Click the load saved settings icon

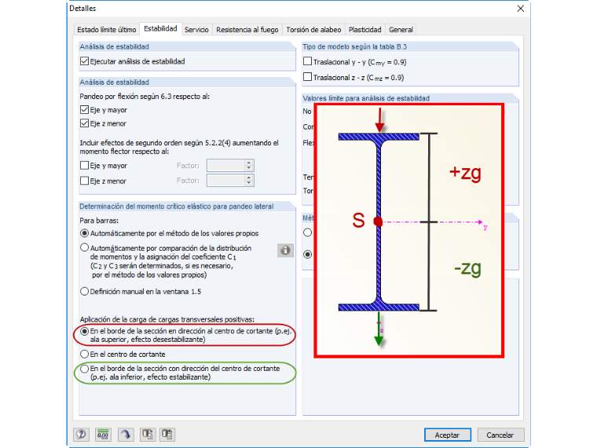pos(148,435)
